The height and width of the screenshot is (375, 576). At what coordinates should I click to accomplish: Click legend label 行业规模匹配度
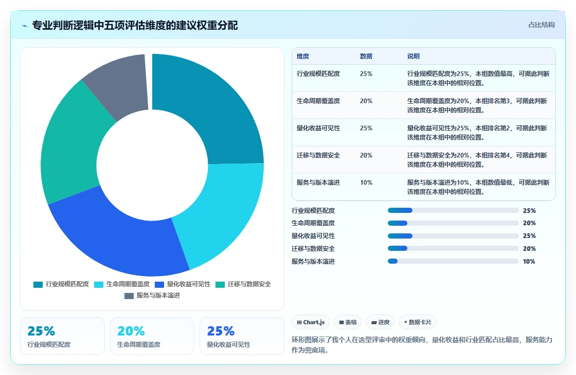point(67,284)
